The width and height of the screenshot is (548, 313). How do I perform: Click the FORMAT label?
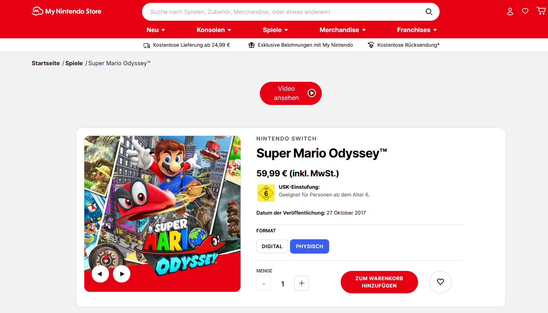click(x=266, y=231)
